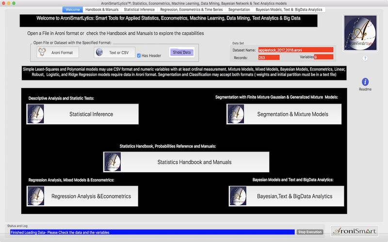Screen dimensions: 388x242
Task: Click the Records value field
Action: pyautogui.click(x=269, y=58)
